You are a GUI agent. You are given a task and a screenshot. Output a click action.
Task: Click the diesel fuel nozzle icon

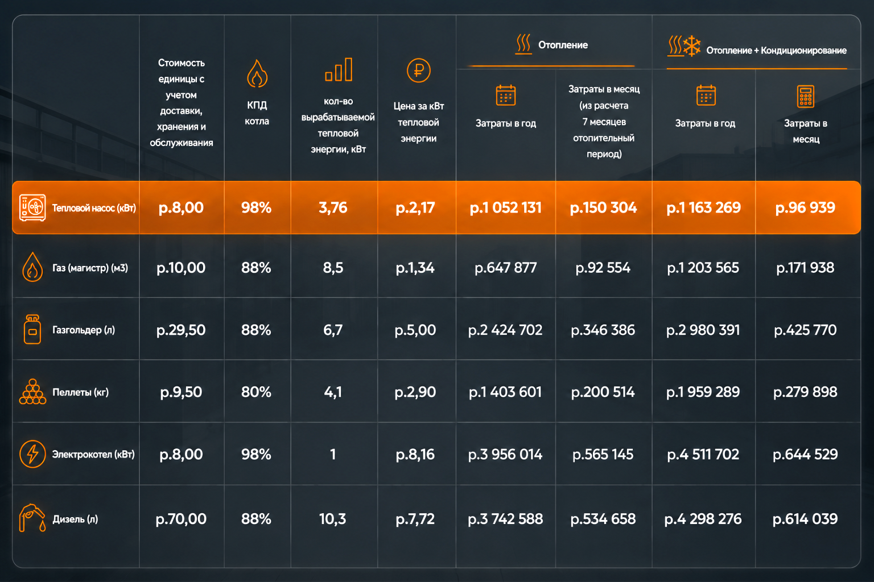point(32,518)
